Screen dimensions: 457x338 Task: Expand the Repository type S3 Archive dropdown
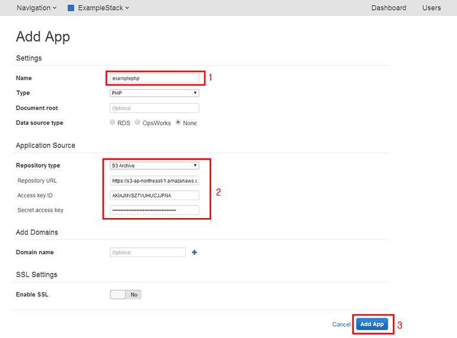click(x=154, y=166)
